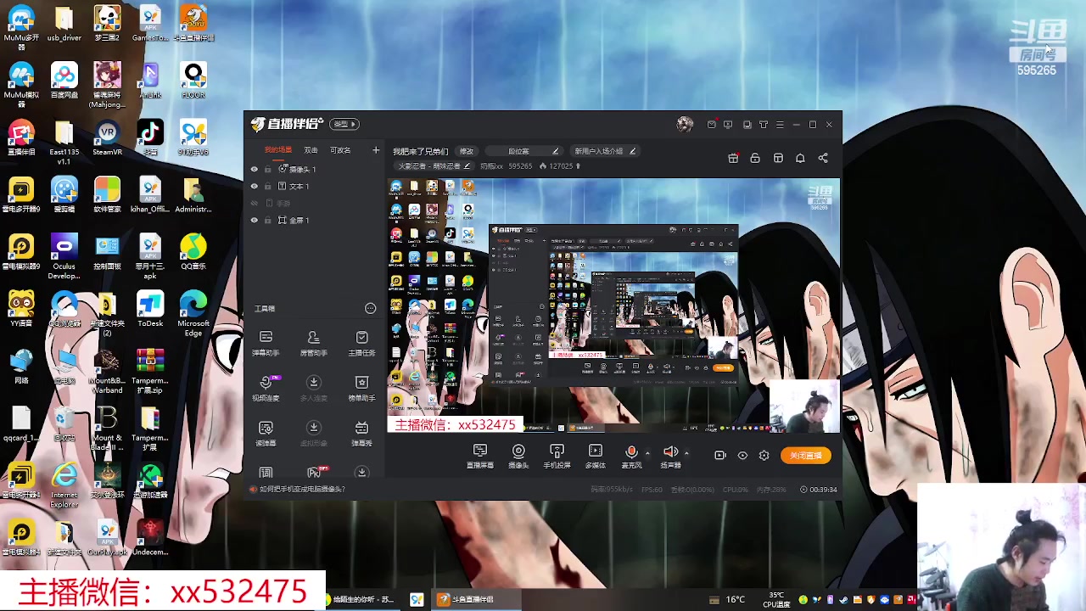Hide the 摄像头 1 source

tap(254, 169)
